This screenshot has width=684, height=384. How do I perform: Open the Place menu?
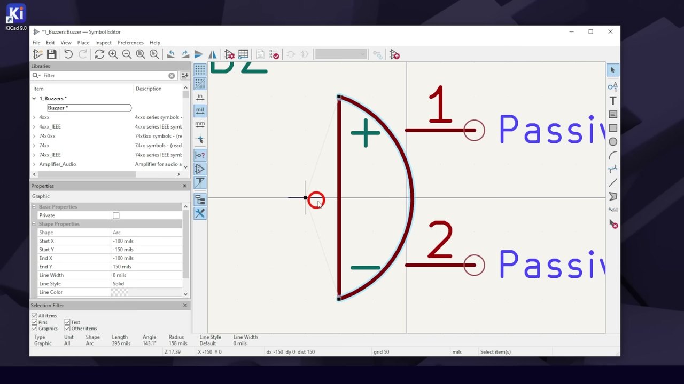coord(83,43)
